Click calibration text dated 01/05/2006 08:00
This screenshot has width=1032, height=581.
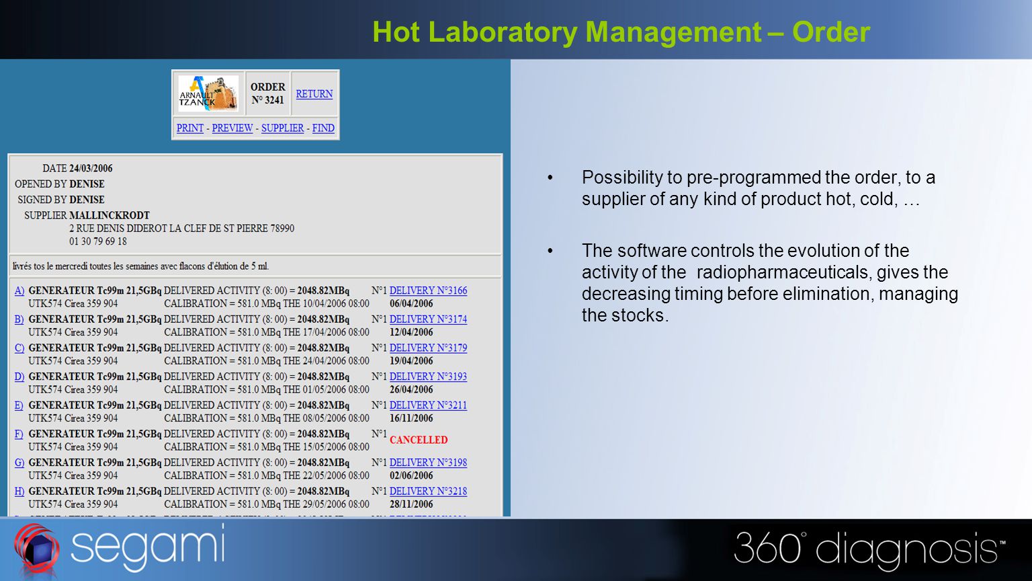267,389
